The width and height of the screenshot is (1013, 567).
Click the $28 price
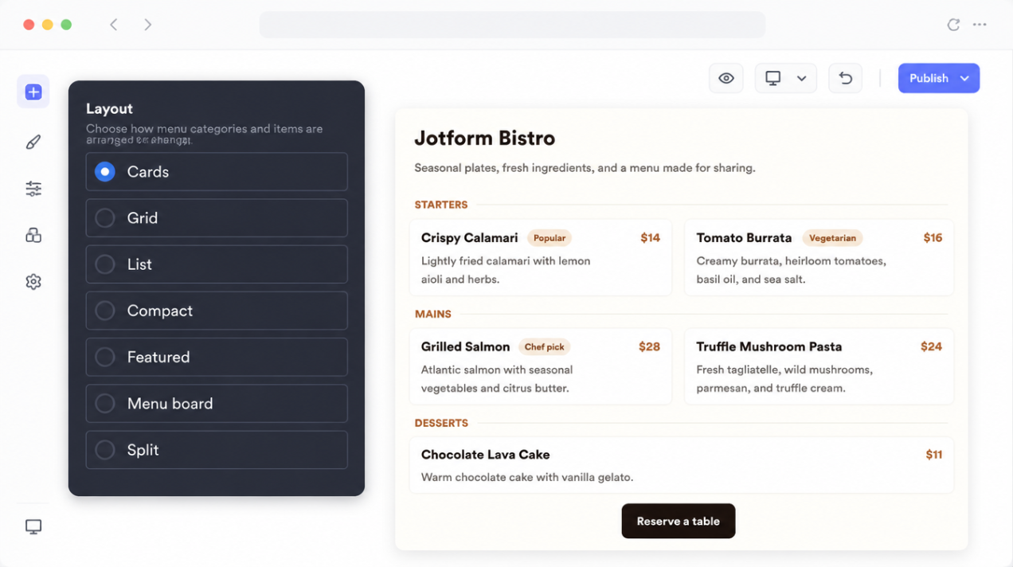tap(649, 346)
